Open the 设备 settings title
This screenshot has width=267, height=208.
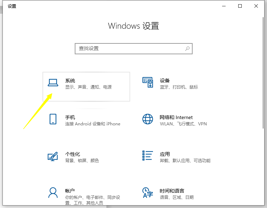165,81
